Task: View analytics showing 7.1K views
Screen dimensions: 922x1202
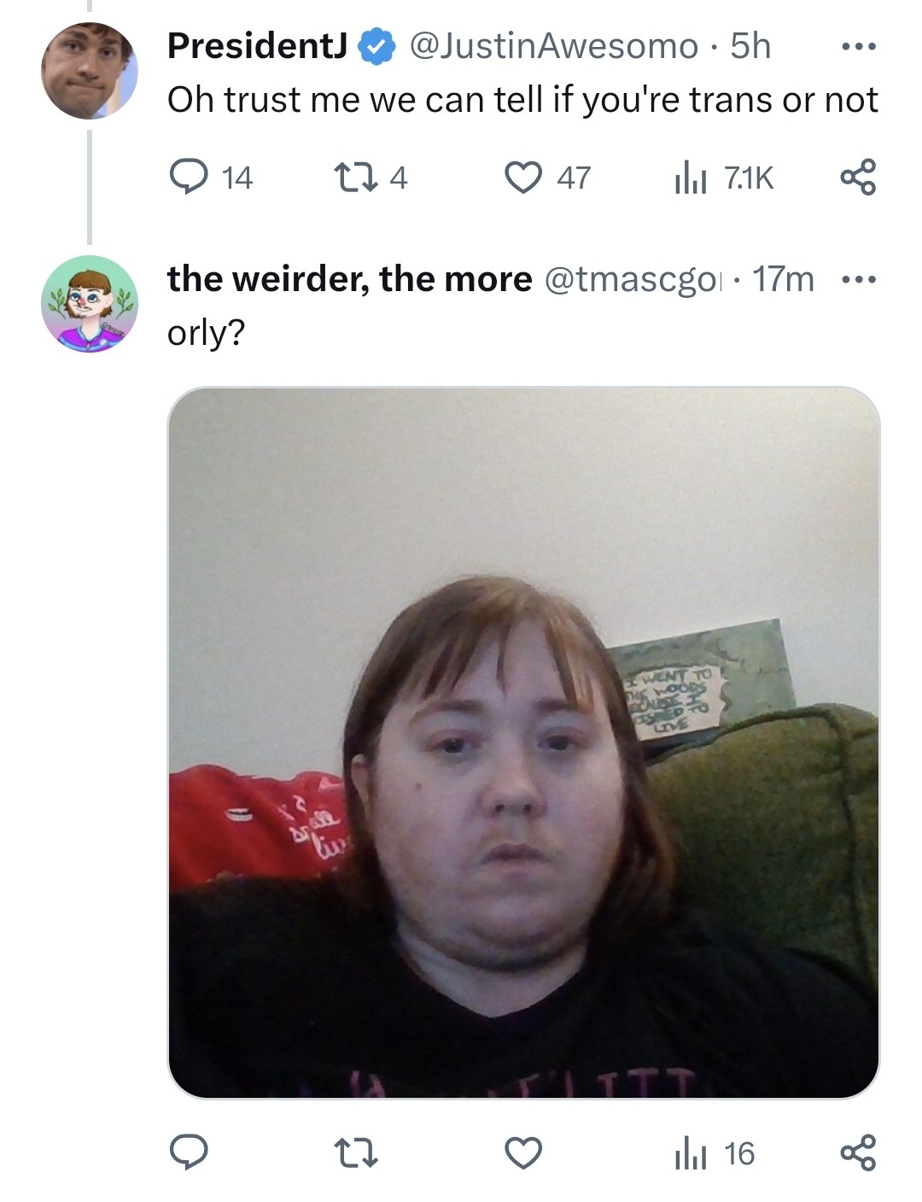Action: pos(723,178)
